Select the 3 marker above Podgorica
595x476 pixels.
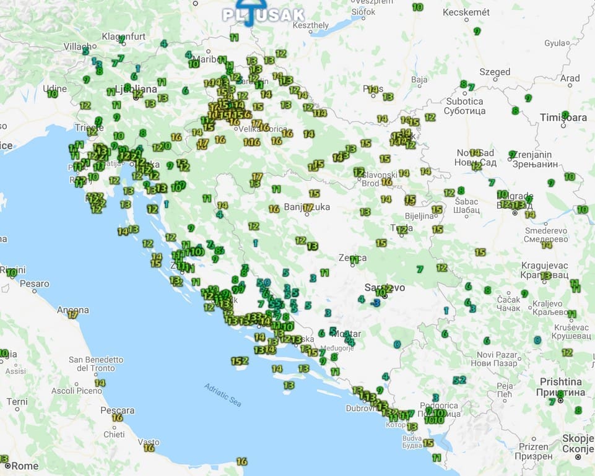[435, 397]
